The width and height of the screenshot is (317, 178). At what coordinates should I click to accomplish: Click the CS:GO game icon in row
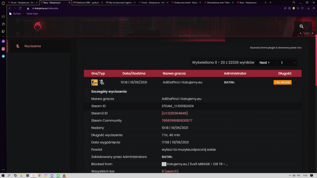click(x=94, y=82)
